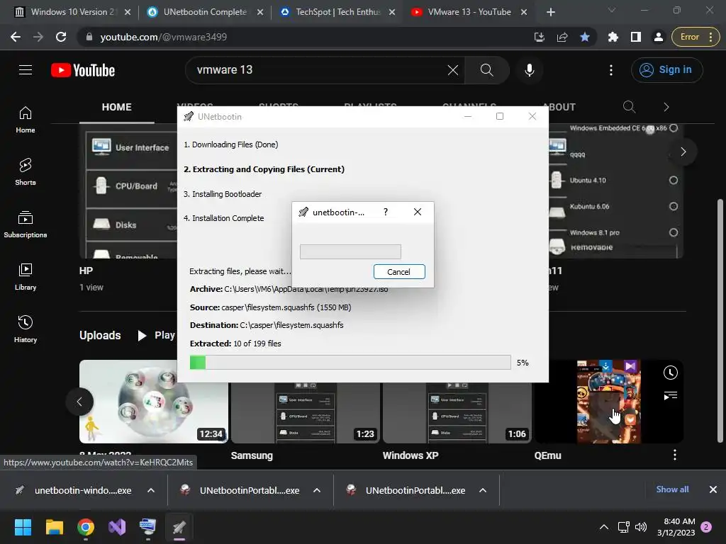Image resolution: width=726 pixels, height=544 pixels.
Task: Open Home in the YouTube sidebar
Action: (26, 120)
